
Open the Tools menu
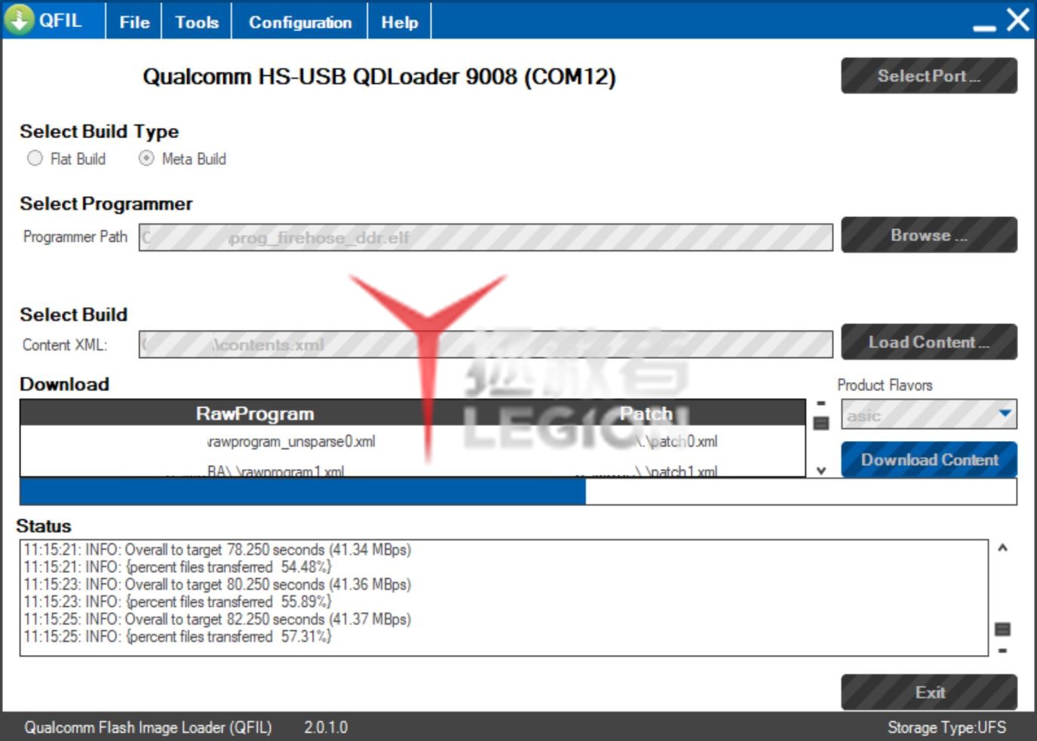click(197, 23)
